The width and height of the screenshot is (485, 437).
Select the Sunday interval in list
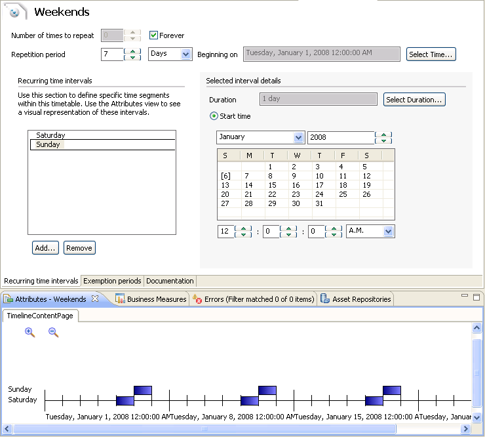click(x=102, y=144)
